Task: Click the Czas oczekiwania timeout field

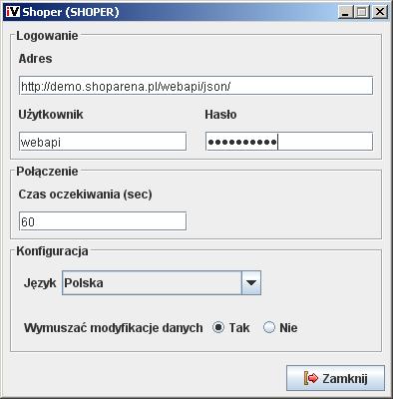Action: (103, 220)
